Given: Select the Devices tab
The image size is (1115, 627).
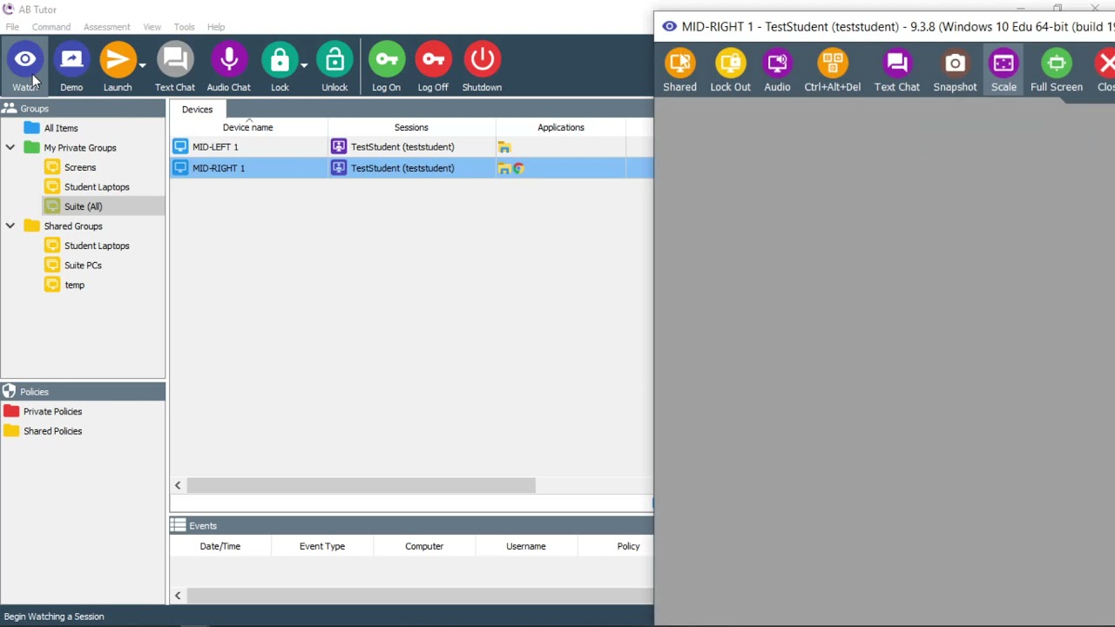Looking at the screenshot, I should (197, 110).
